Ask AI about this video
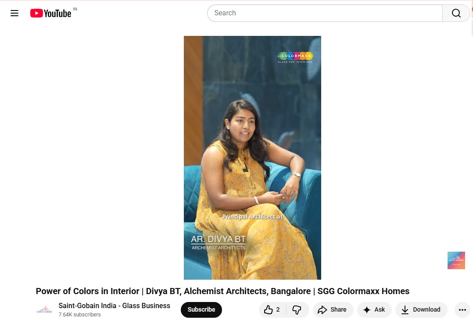Image resolution: width=473 pixels, height=323 pixels. [374, 309]
